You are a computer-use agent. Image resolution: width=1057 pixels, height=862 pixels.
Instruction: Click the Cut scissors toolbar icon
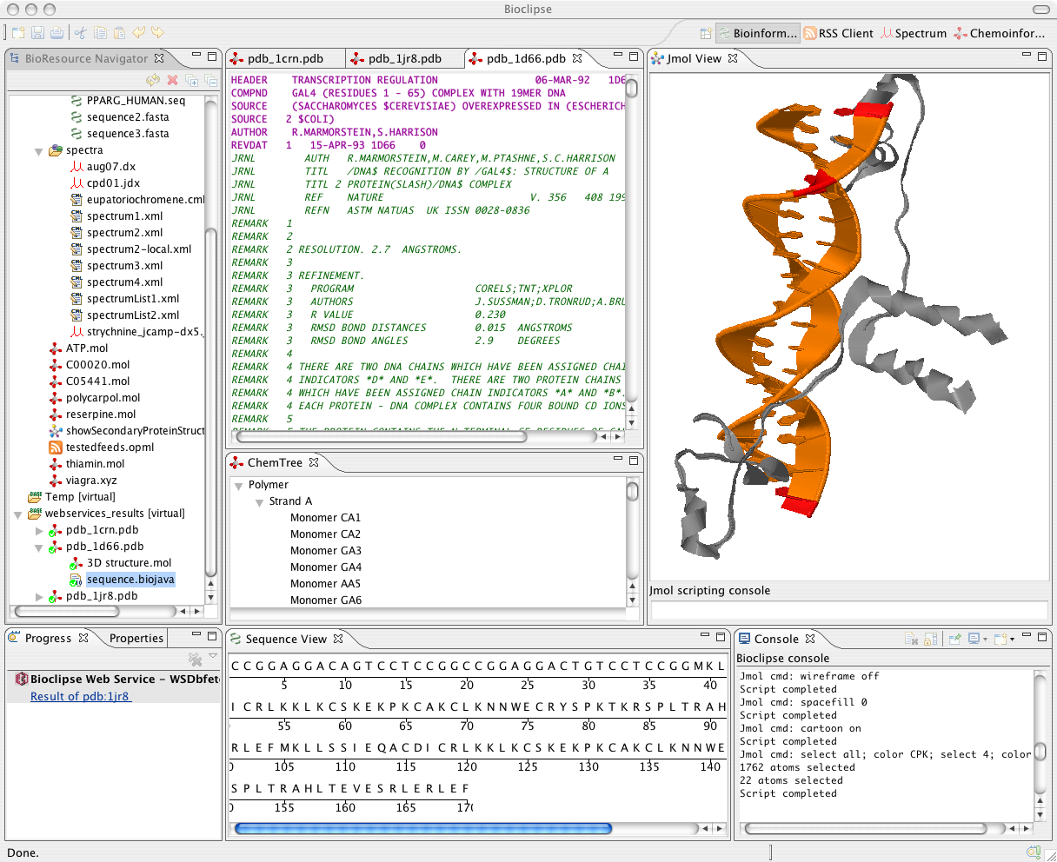coord(81,33)
